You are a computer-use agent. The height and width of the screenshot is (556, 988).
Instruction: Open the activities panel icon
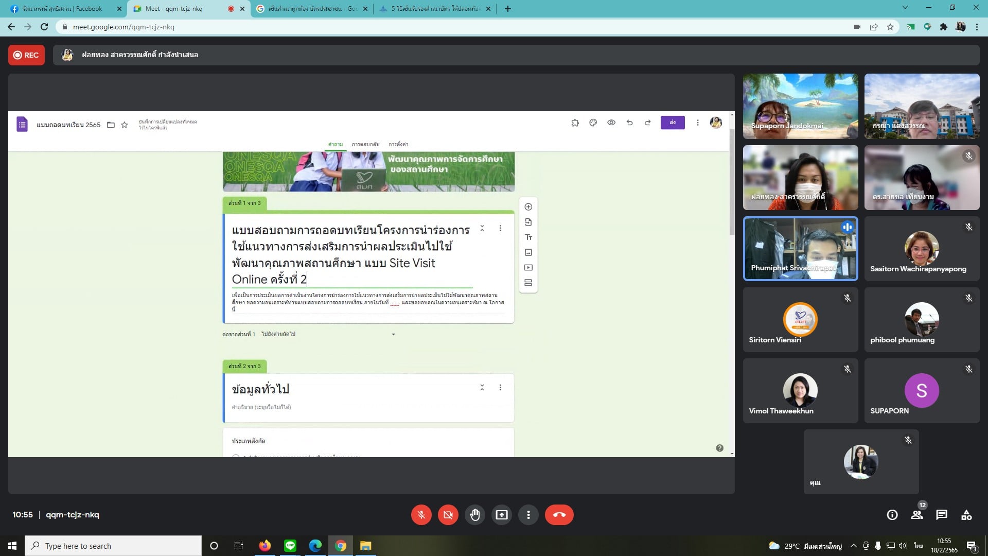(x=966, y=515)
